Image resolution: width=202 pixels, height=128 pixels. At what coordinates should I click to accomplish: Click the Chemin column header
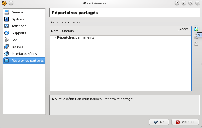[68, 31]
